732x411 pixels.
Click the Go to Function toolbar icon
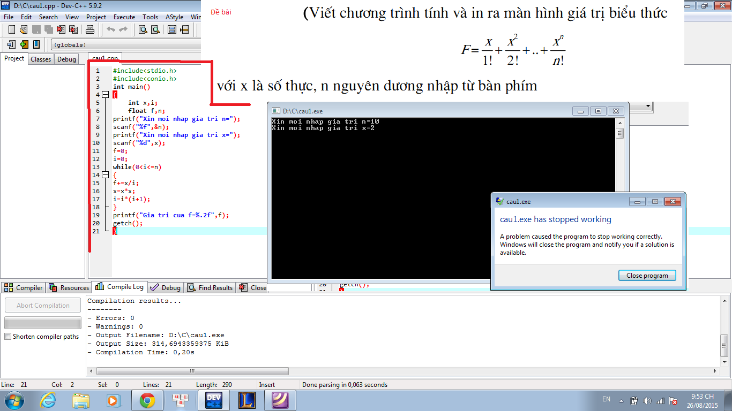tap(173, 29)
